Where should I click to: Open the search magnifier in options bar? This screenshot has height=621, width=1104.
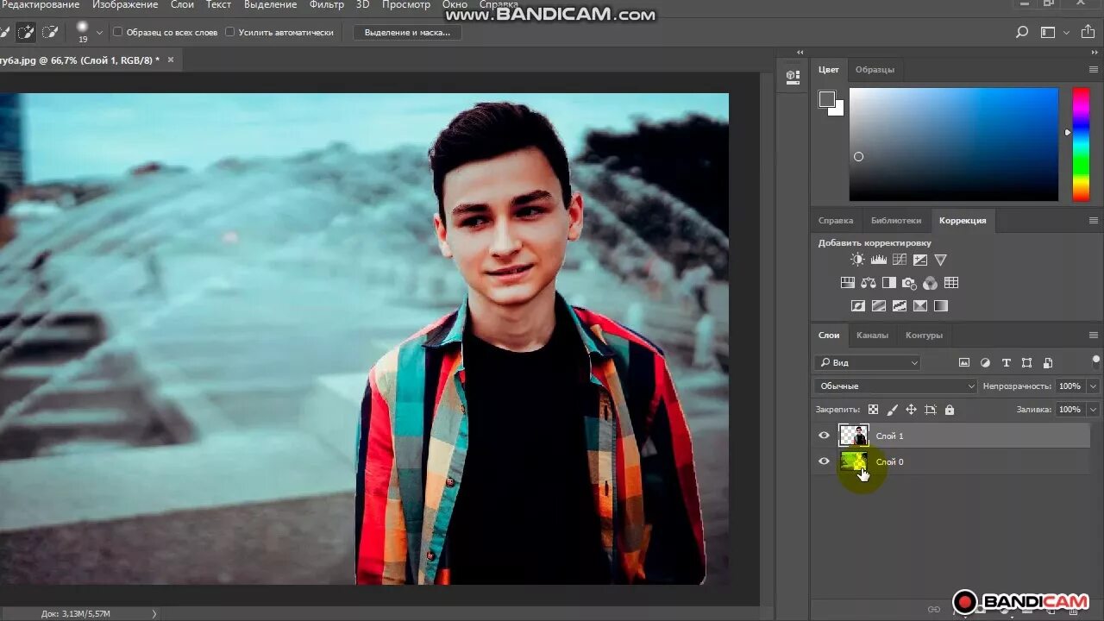click(x=1022, y=32)
